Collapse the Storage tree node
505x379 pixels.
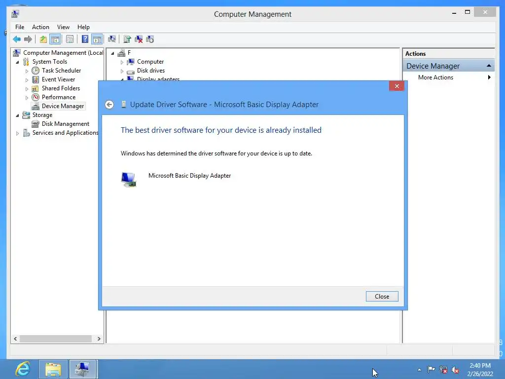coord(17,115)
